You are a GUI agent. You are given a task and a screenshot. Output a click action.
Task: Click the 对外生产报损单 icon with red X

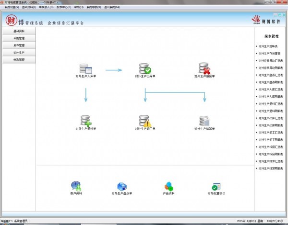click(204, 68)
